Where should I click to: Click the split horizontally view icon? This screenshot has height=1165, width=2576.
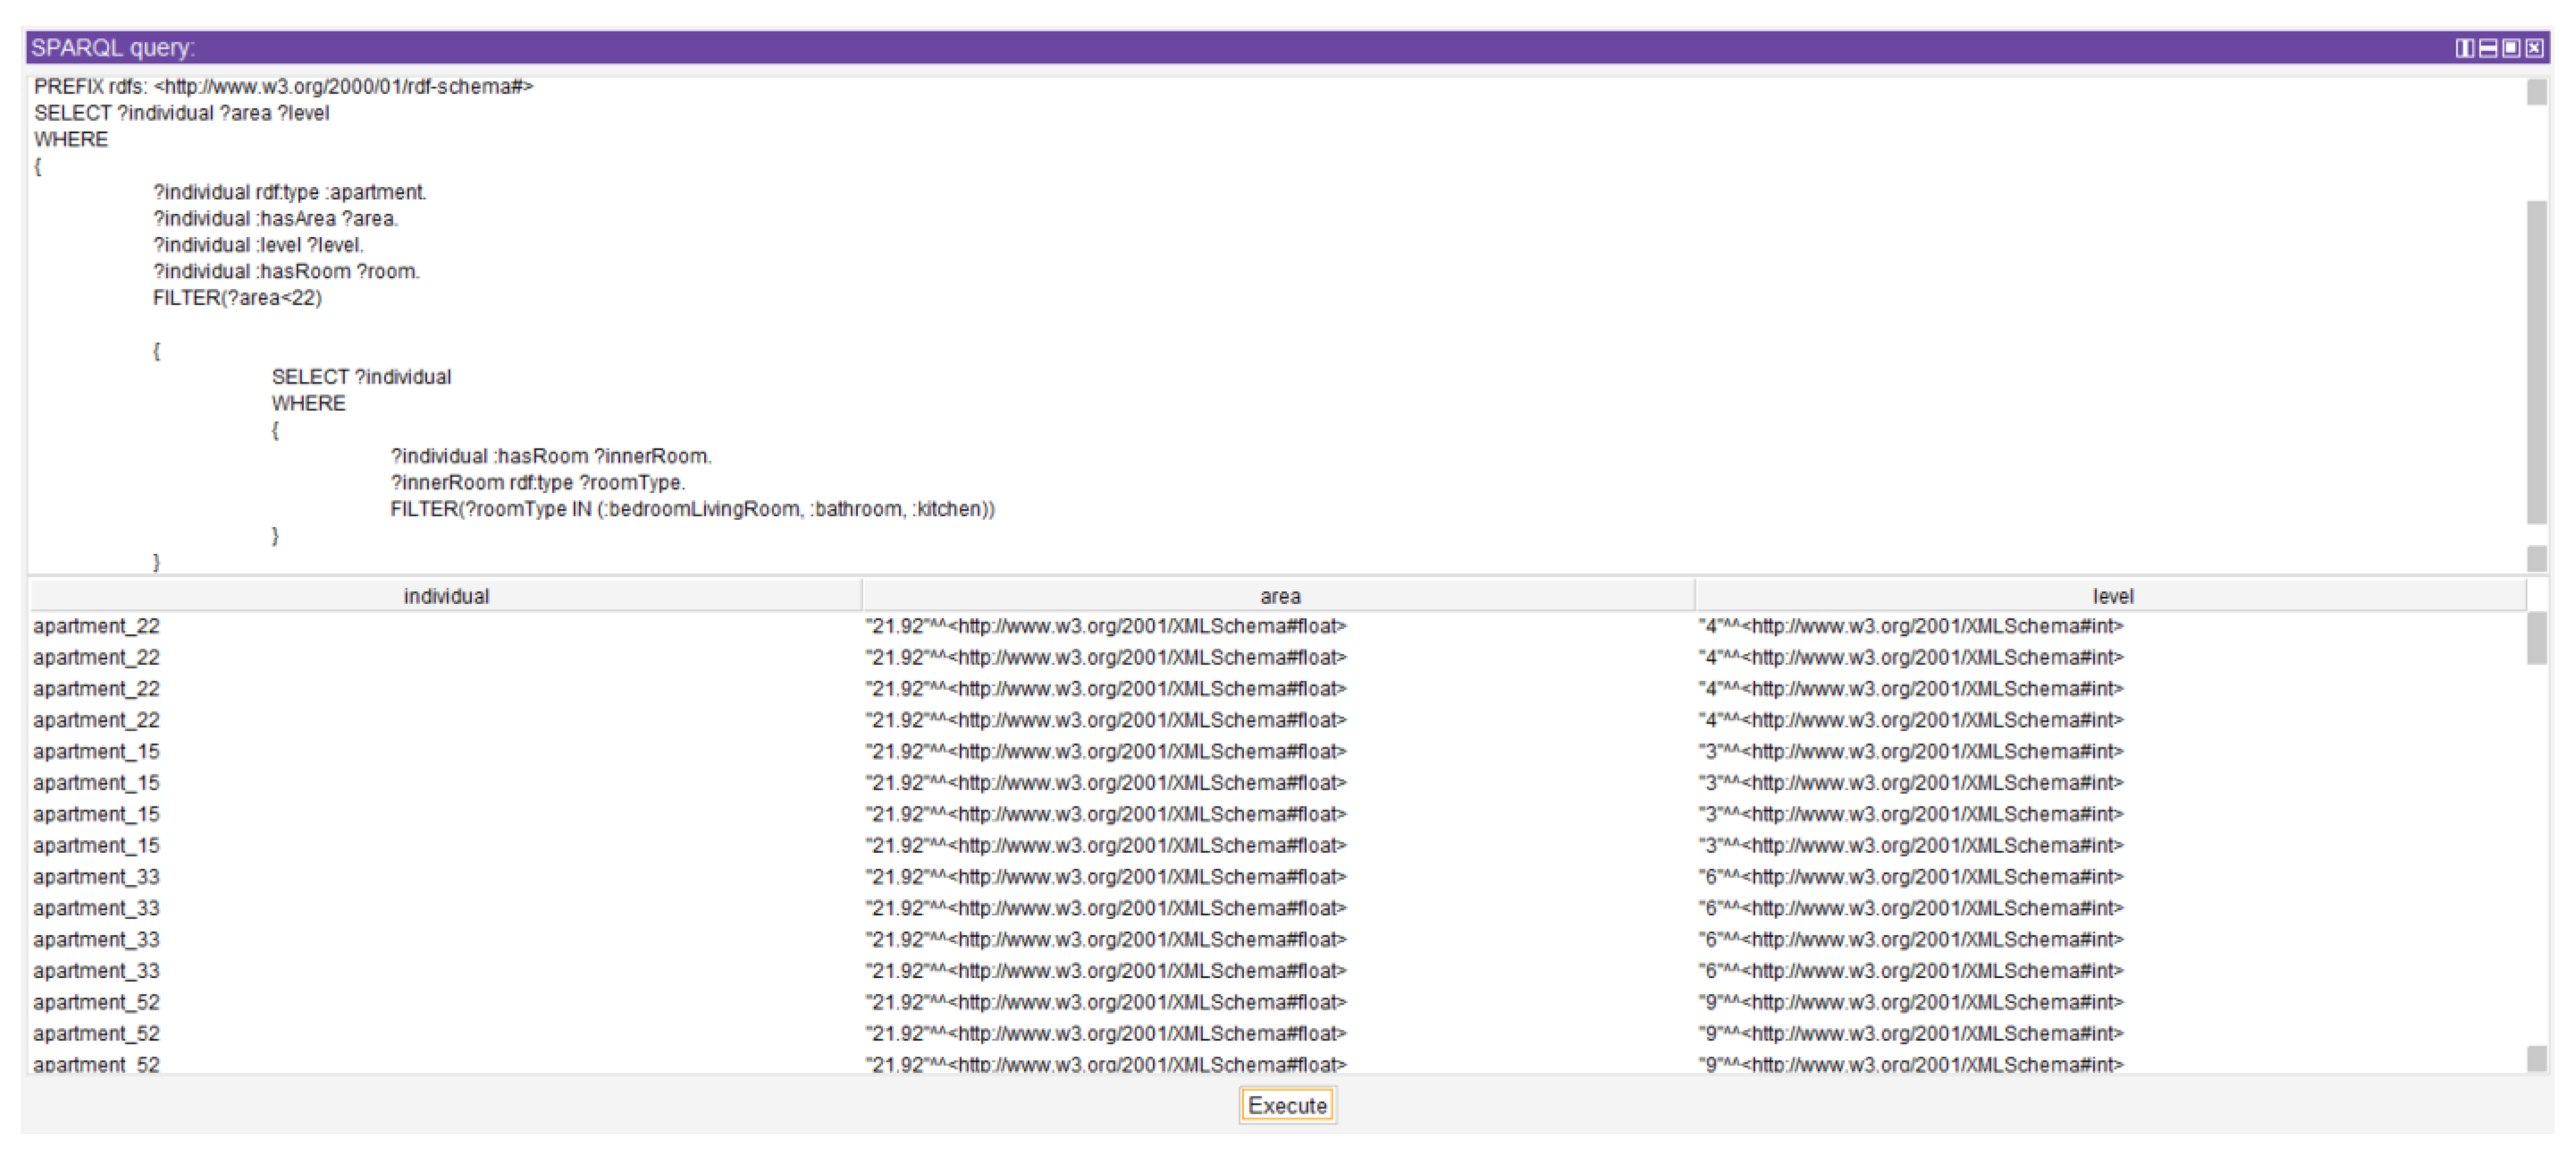(x=2488, y=48)
